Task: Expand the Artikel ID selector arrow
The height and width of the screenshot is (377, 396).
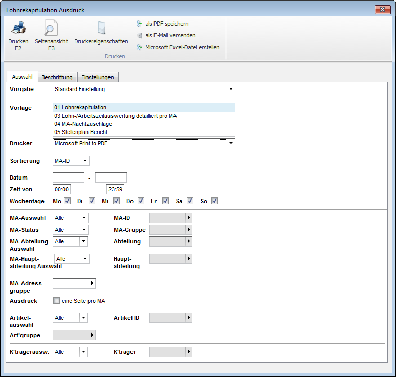Action: 189,318
